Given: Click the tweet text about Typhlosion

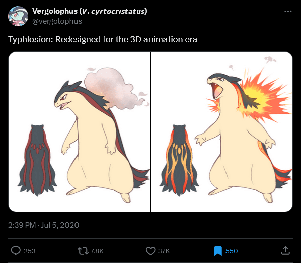Looking at the screenshot, I should tap(103, 39).
